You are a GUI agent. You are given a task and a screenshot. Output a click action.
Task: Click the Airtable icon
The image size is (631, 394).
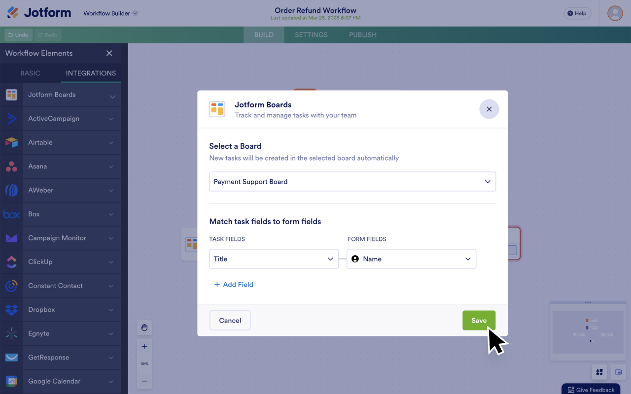point(11,142)
